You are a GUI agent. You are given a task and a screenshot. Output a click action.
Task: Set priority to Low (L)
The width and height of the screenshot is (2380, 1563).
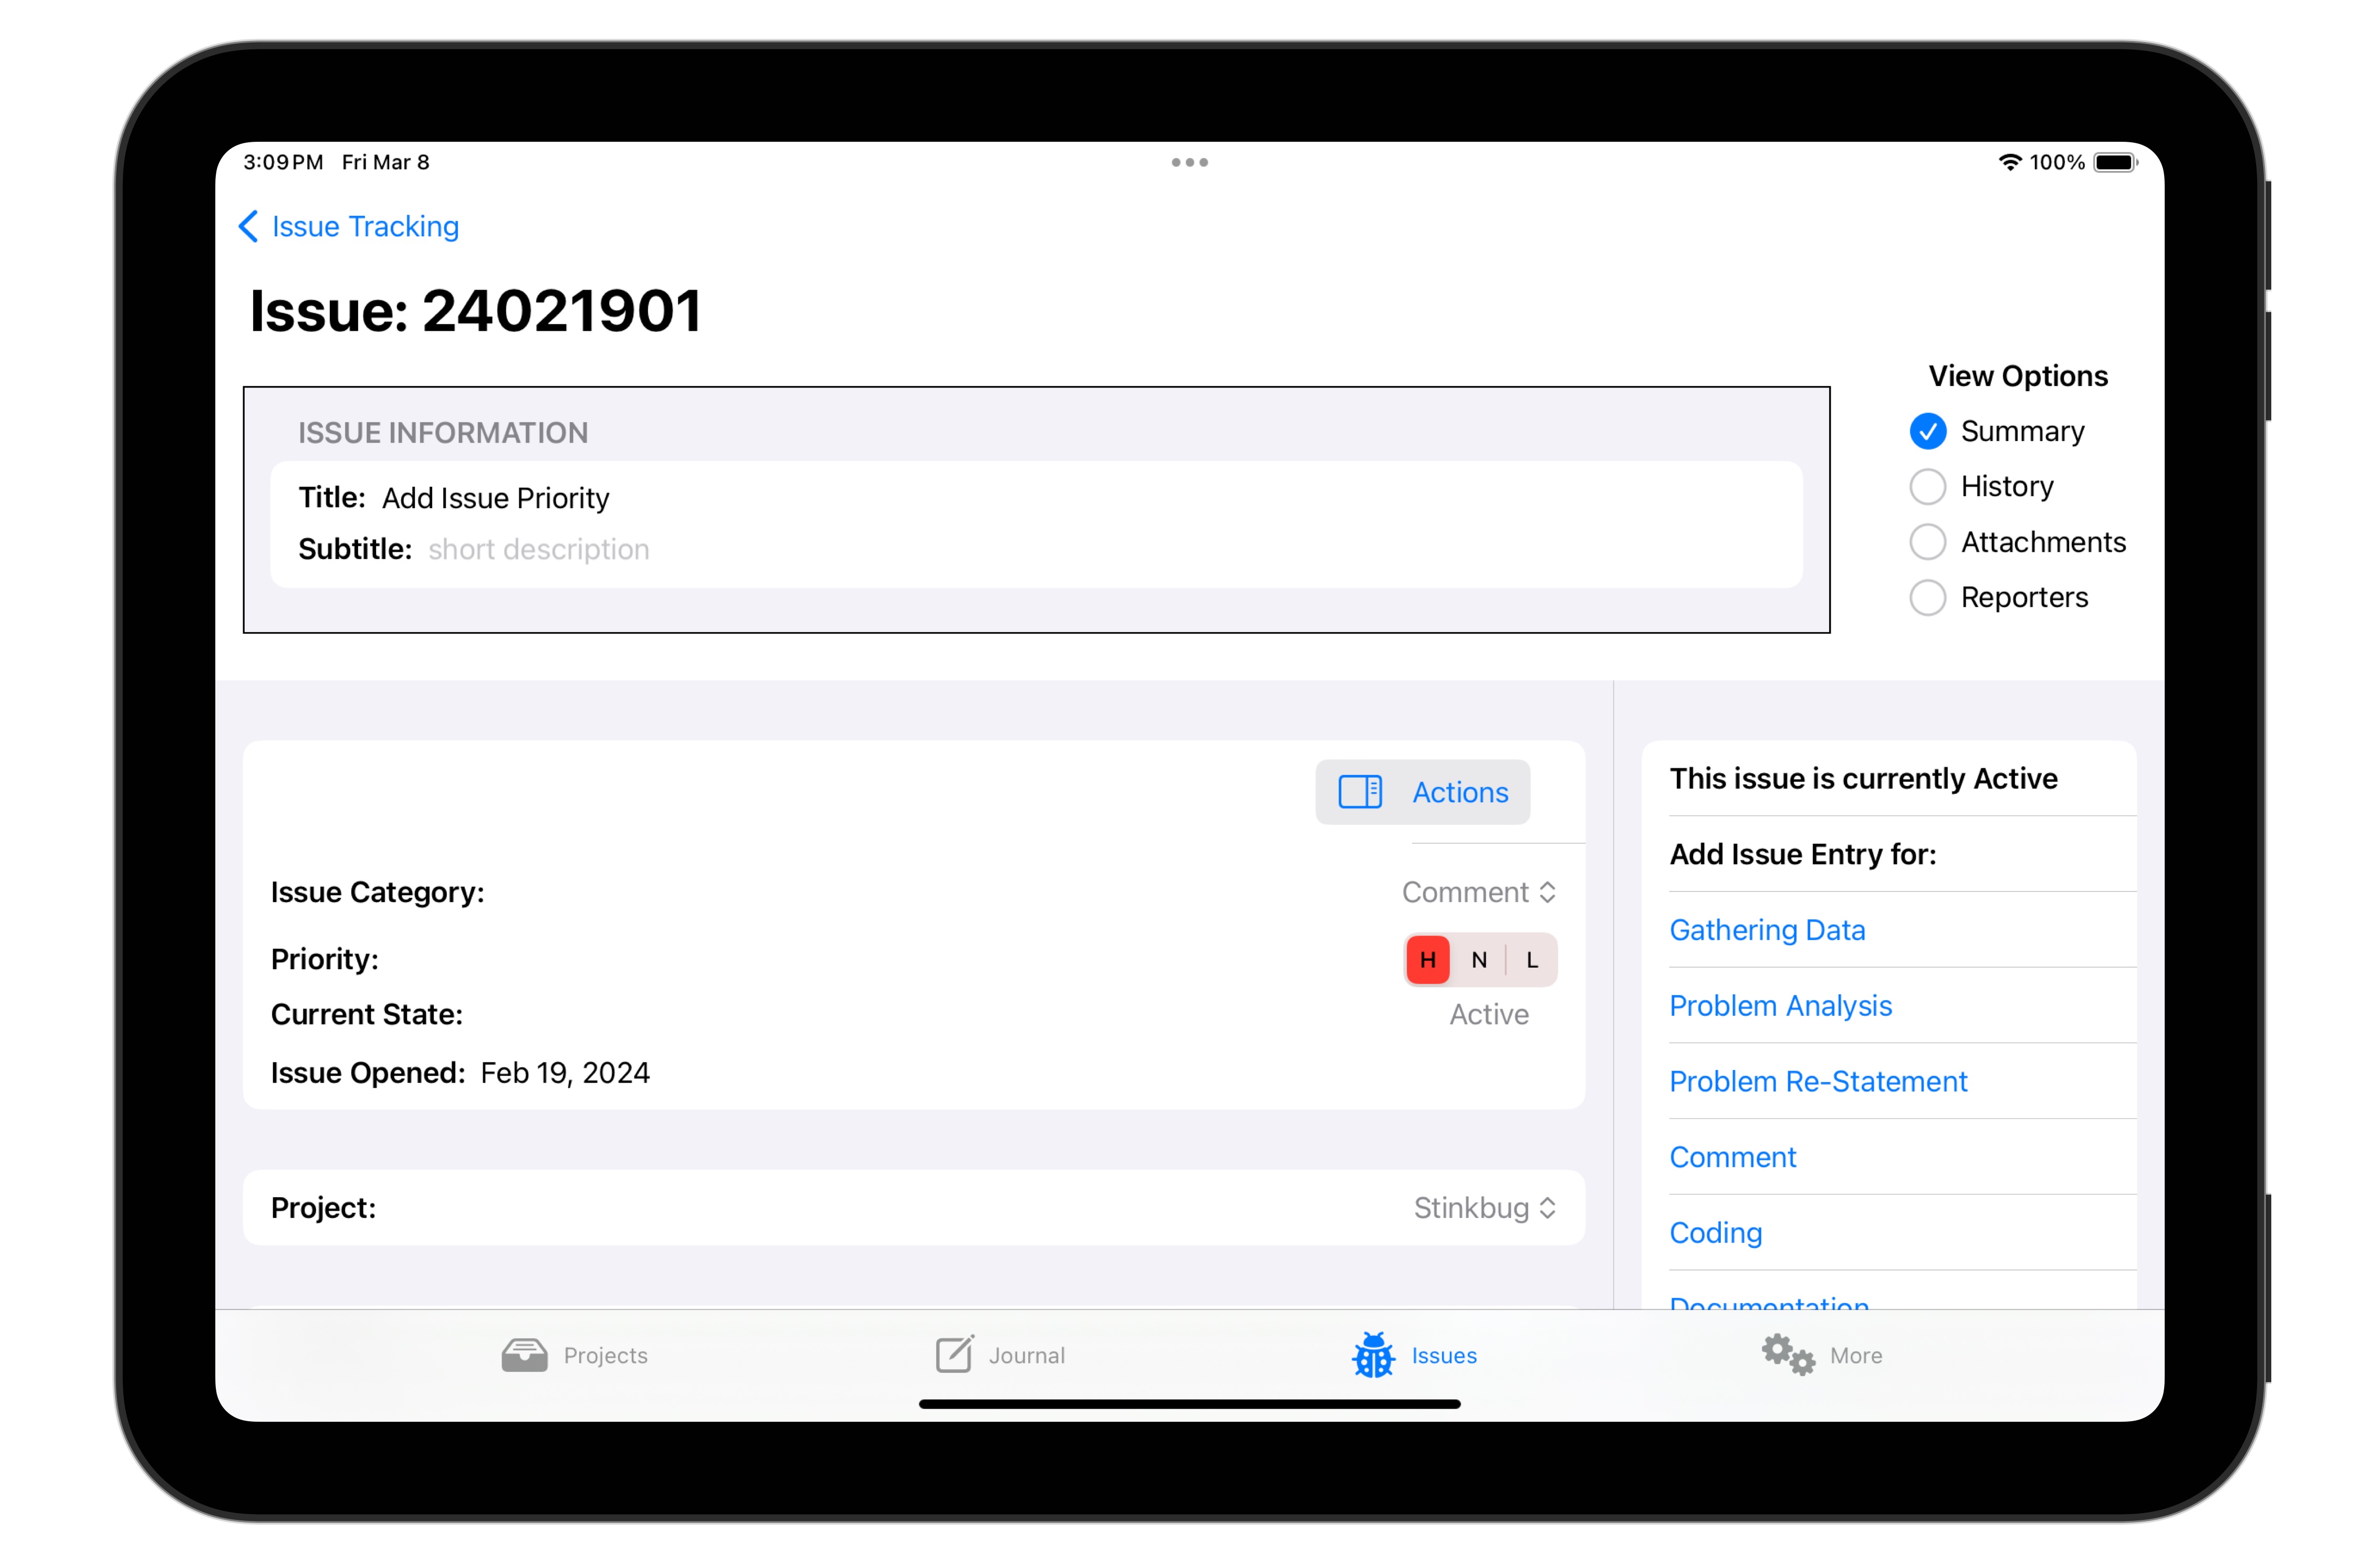point(1531,960)
